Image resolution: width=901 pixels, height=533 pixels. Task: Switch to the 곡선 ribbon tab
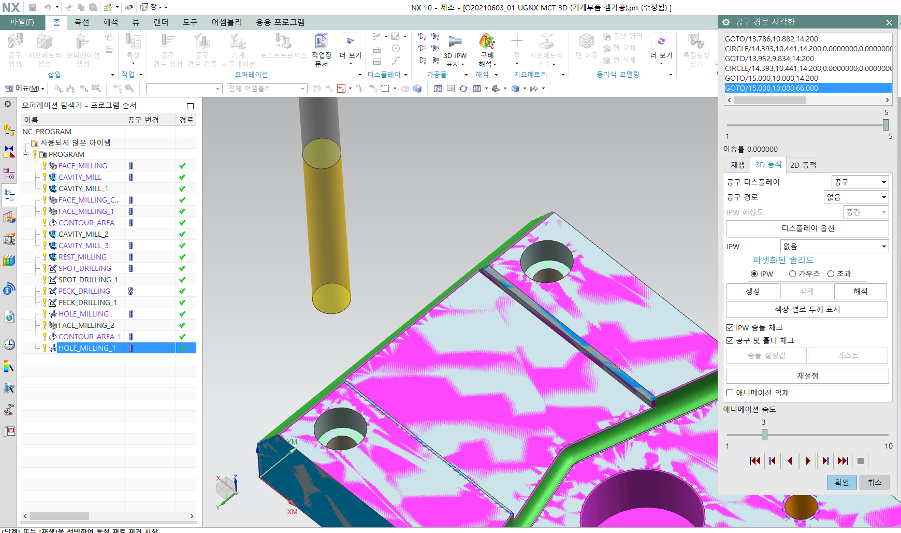point(82,22)
